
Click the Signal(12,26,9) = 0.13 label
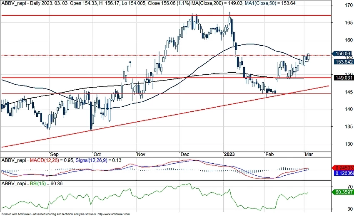click(98, 160)
